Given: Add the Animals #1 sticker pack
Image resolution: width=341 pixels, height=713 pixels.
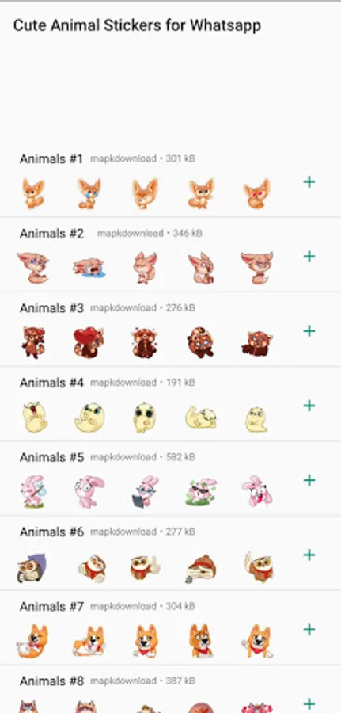Looking at the screenshot, I should point(309,182).
